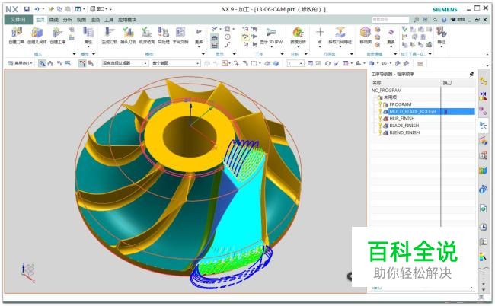Open the Assembly Navigator top sidebar icon
This screenshot has width=495, height=306.
click(484, 82)
